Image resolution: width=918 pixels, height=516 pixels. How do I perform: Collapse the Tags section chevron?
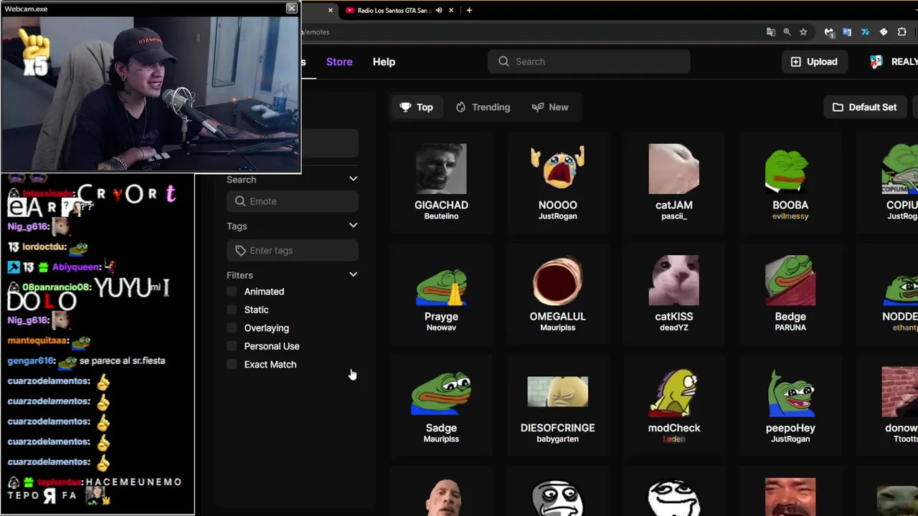(353, 225)
